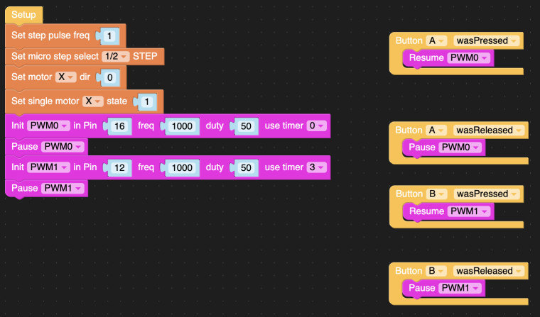540x317 pixels.
Task: Click PWM0 freq value 1000
Action: pos(182,126)
